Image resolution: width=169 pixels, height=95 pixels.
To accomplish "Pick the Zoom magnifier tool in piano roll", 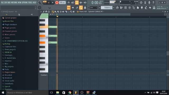I will (71, 12).
